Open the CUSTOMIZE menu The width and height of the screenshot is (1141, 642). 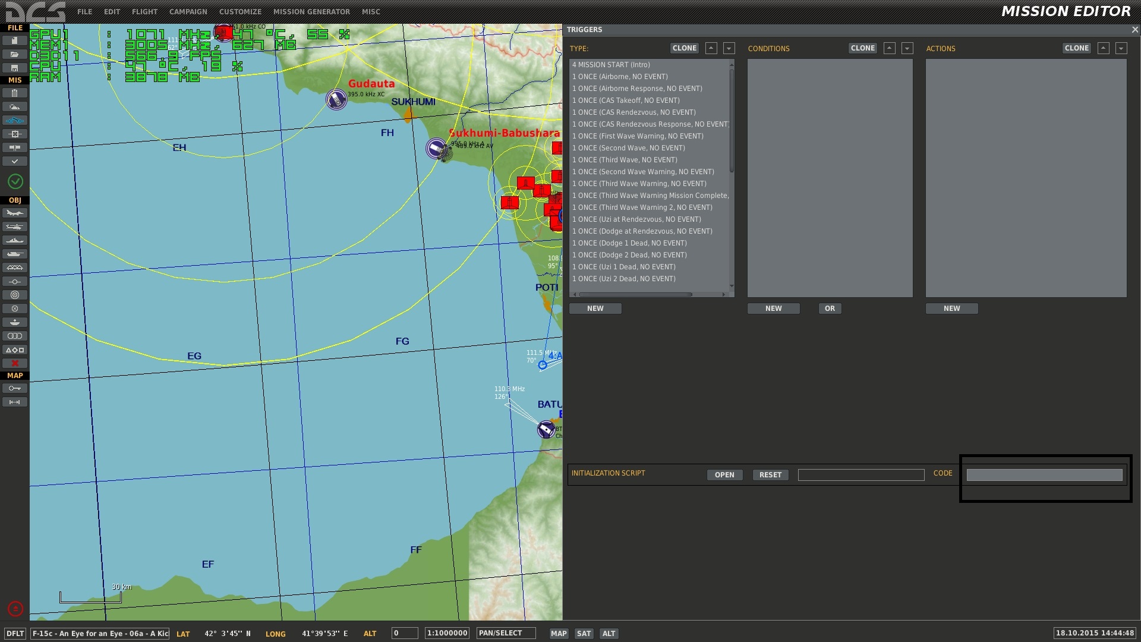(240, 12)
